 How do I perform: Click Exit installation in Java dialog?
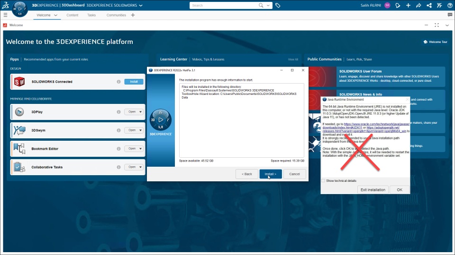[373, 190]
